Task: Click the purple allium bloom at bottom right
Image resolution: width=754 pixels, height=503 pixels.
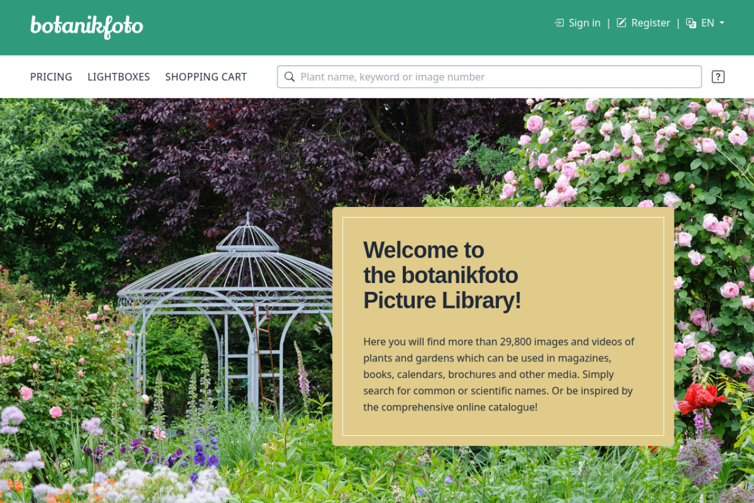Action: click(699, 459)
